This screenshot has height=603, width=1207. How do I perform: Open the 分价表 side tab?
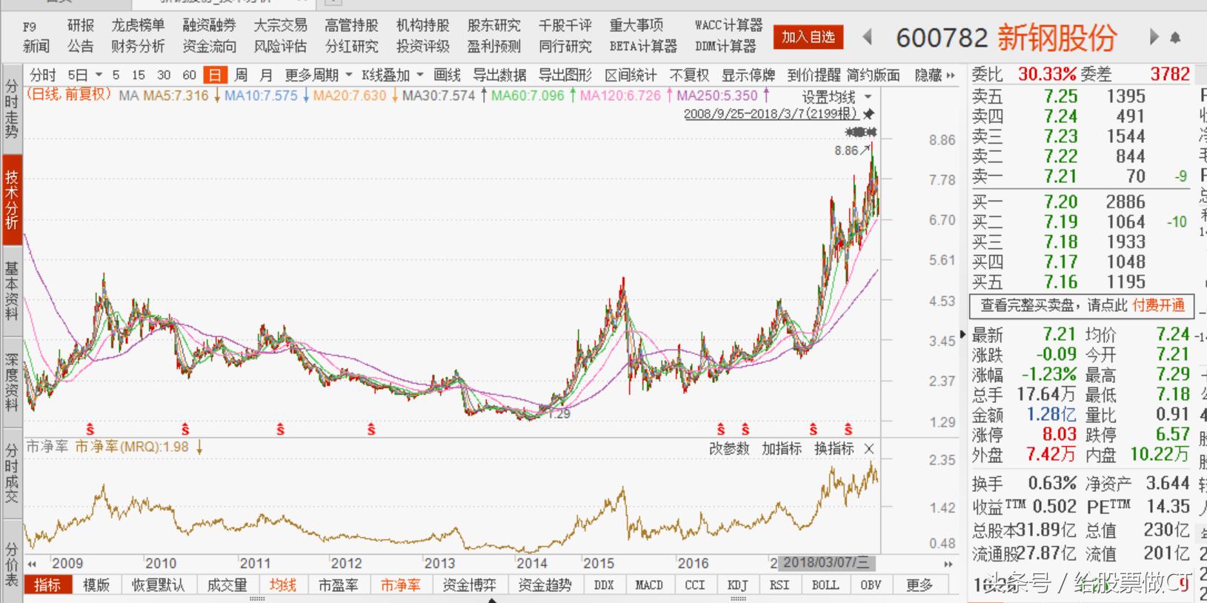click(11, 564)
